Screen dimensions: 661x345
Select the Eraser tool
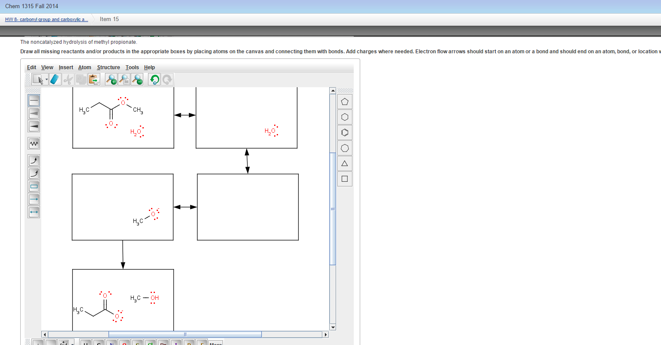[x=55, y=79]
